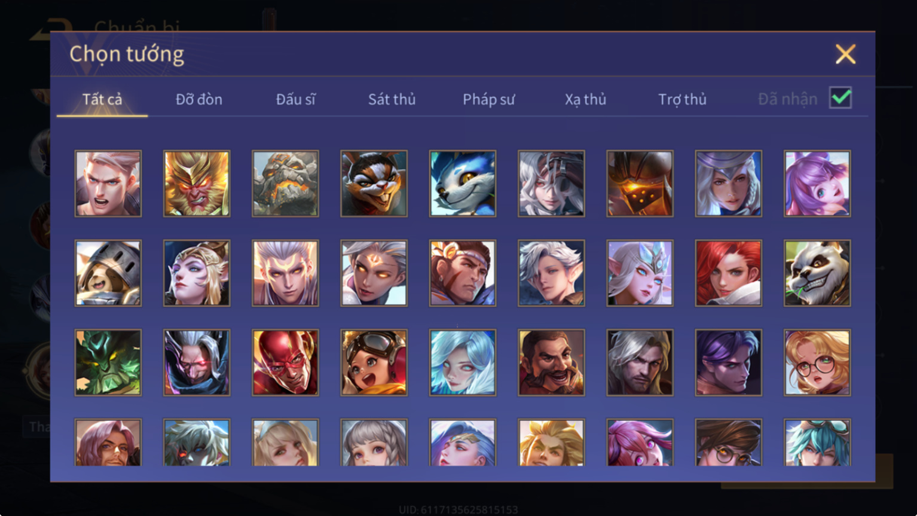The width and height of the screenshot is (917, 516).
Task: Toggle the Đã nhận checkbox
Action: pyautogui.click(x=840, y=97)
